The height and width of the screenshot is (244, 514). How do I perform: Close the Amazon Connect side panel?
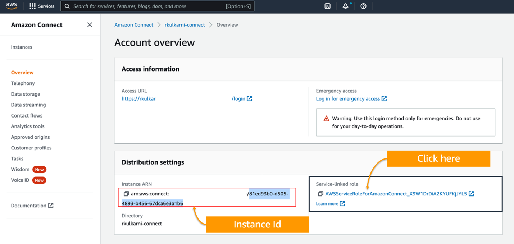(x=90, y=25)
